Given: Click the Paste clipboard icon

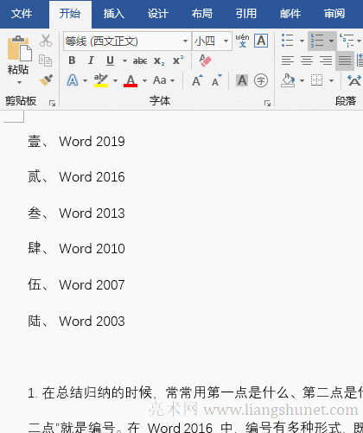Looking at the screenshot, I should [x=19, y=48].
